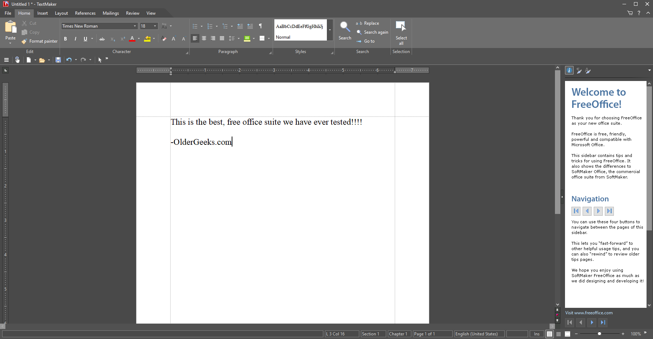Click the New document icon in quick toolbar
This screenshot has width=653, height=339.
coord(29,60)
